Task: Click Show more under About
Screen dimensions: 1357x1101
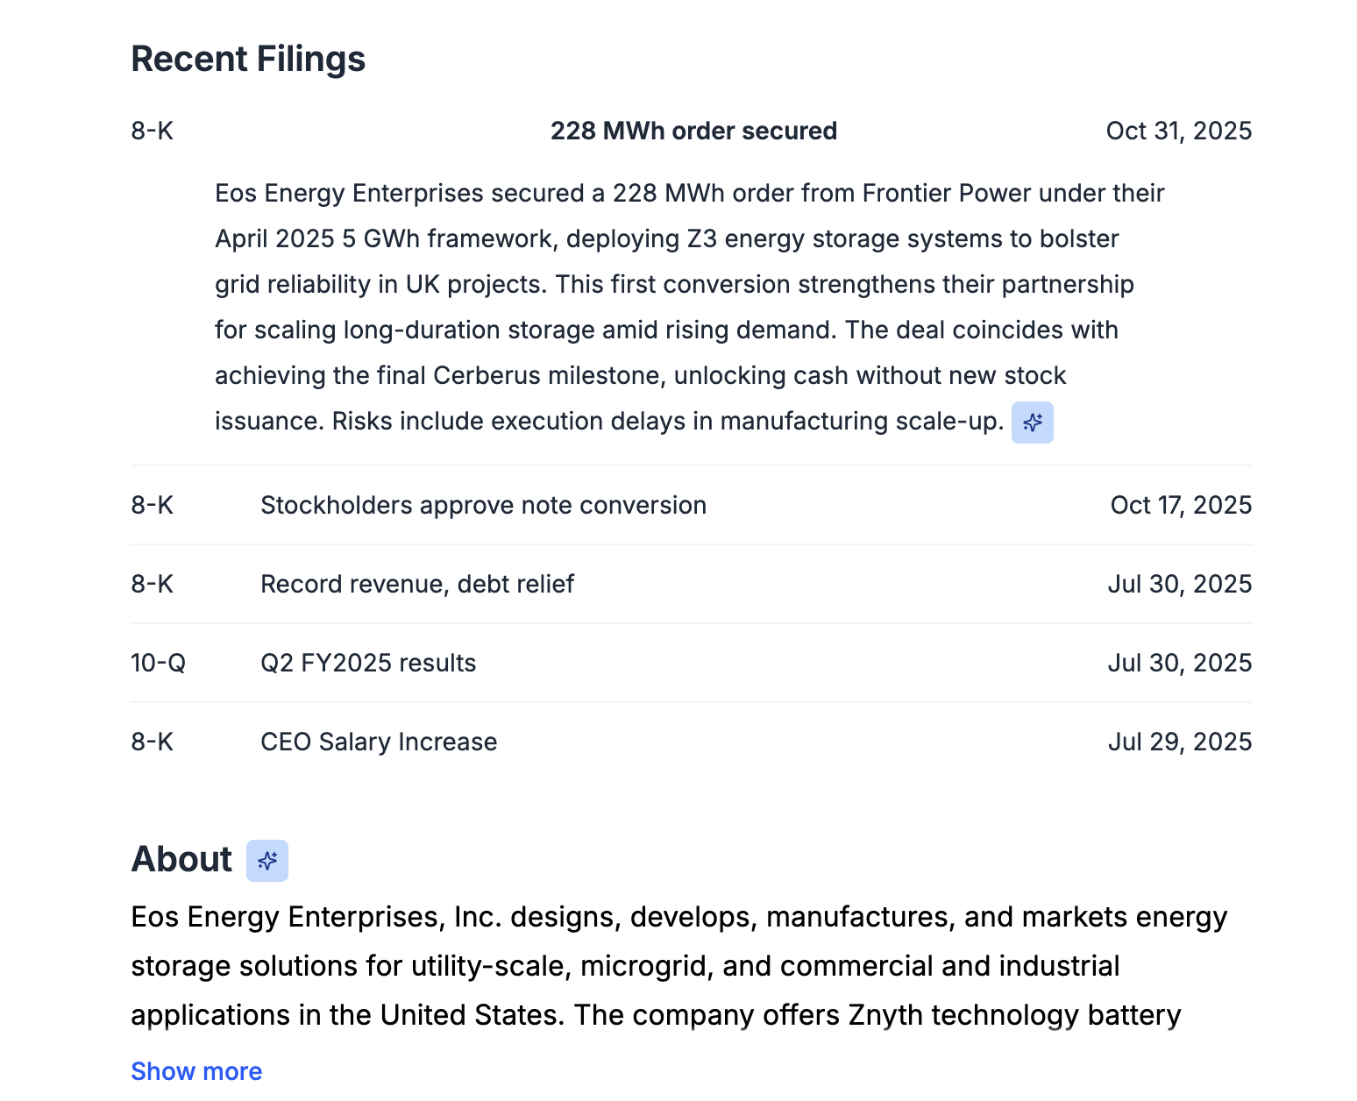Action: (x=196, y=1071)
